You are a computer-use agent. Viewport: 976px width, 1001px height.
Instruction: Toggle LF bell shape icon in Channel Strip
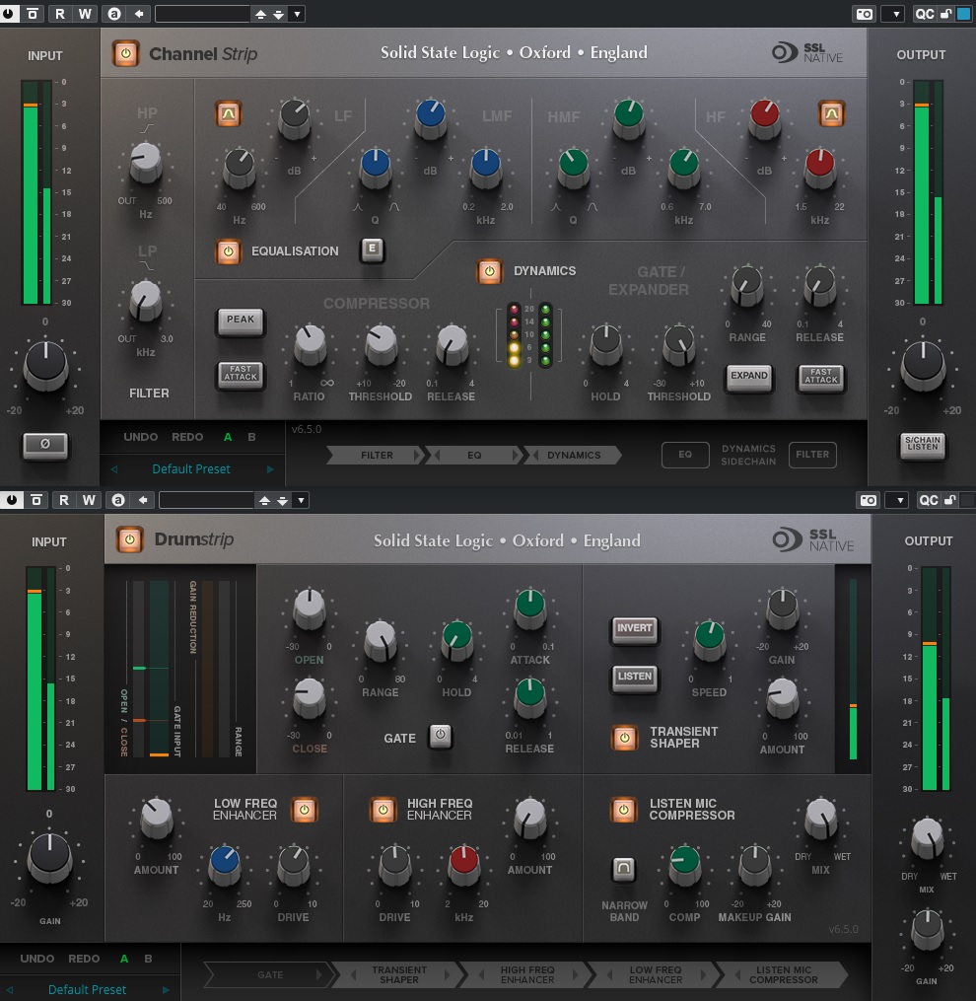click(229, 114)
